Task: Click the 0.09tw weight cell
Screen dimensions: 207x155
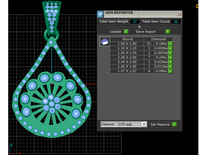Action: pyautogui.click(x=161, y=71)
